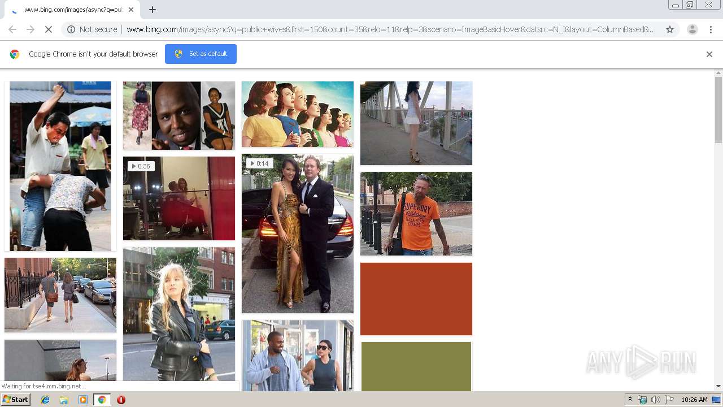Dismiss the default browser notification bar
The image size is (723, 407).
(x=709, y=54)
